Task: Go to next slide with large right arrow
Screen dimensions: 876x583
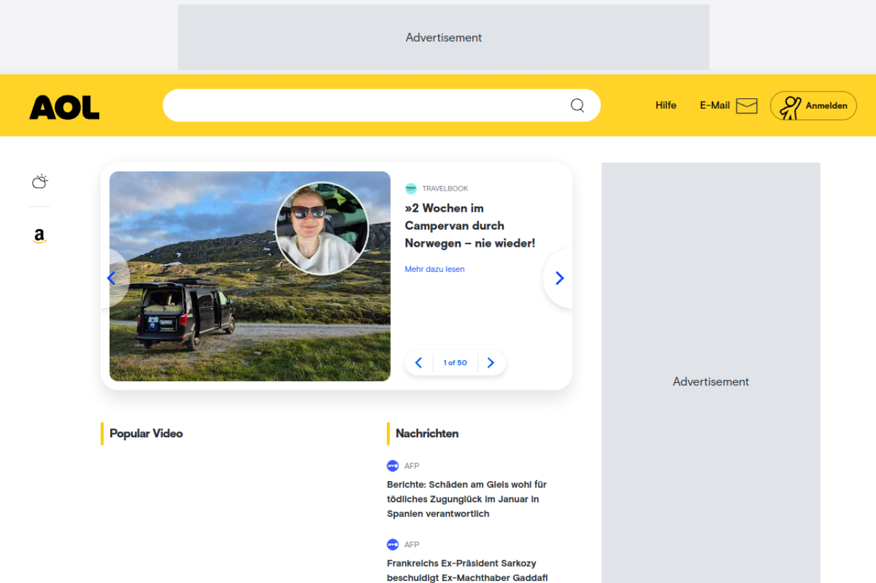Action: click(x=559, y=278)
